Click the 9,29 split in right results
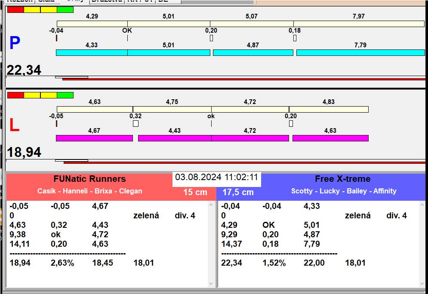Viewport: 428px width, 294px height. pyautogui.click(x=229, y=234)
